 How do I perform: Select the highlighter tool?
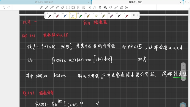pos(57,7)
